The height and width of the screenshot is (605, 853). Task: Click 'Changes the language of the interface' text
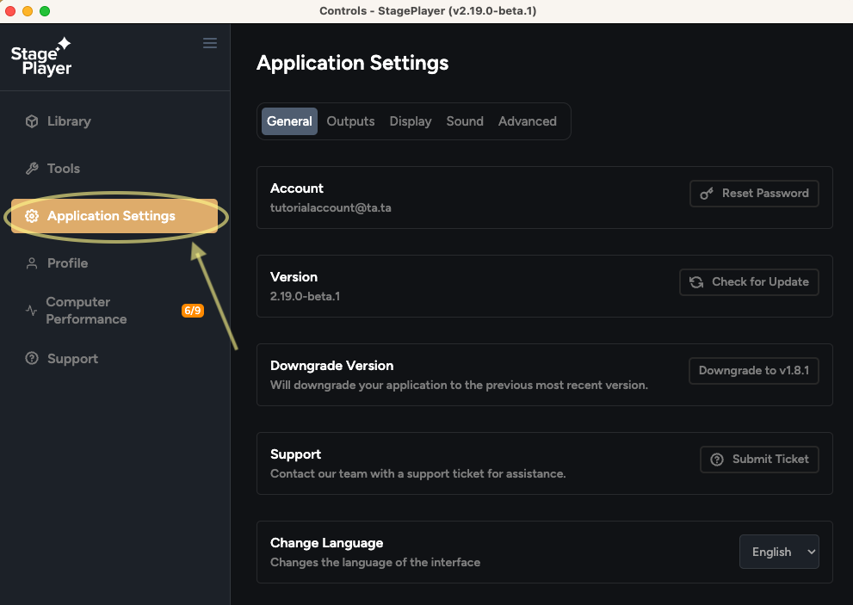(375, 563)
